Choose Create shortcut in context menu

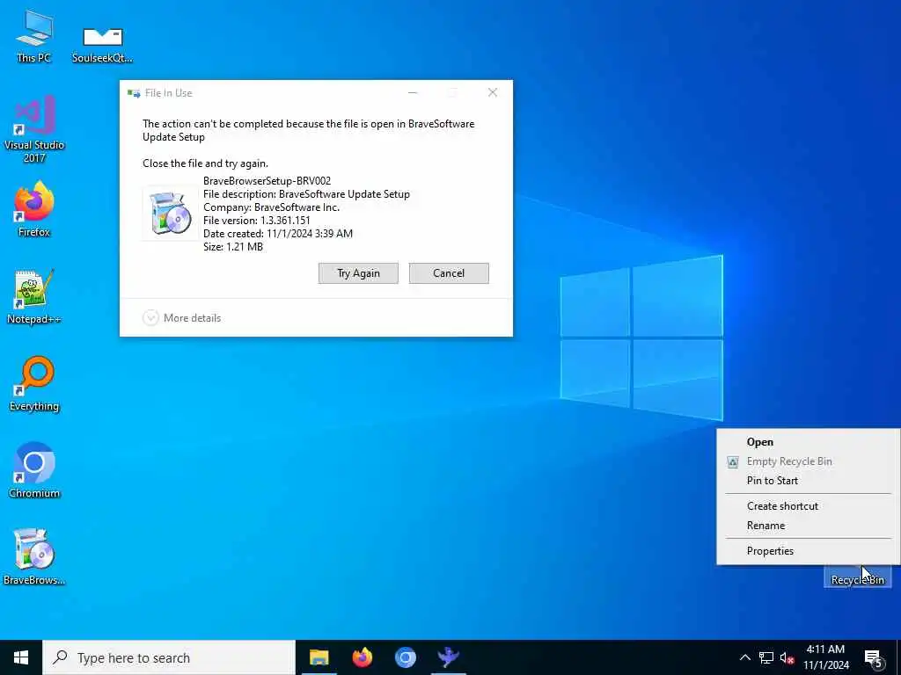point(809,505)
